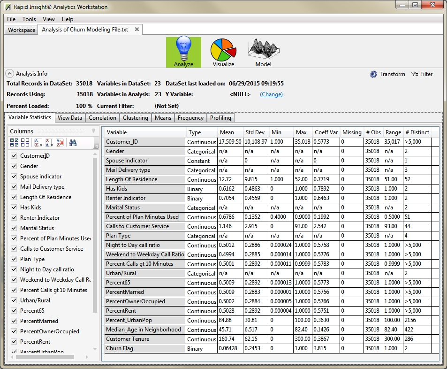This screenshot has height=369, width=447.
Task: Sort by the # Distinct column header
Action: tap(417, 132)
